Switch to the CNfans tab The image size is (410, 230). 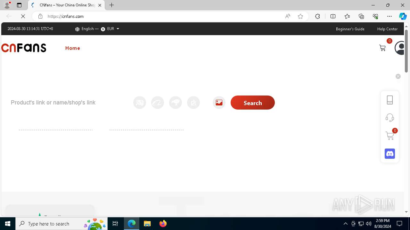pyautogui.click(x=66, y=5)
